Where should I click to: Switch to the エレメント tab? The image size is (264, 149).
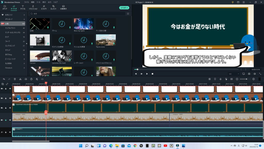(x=53, y=8)
